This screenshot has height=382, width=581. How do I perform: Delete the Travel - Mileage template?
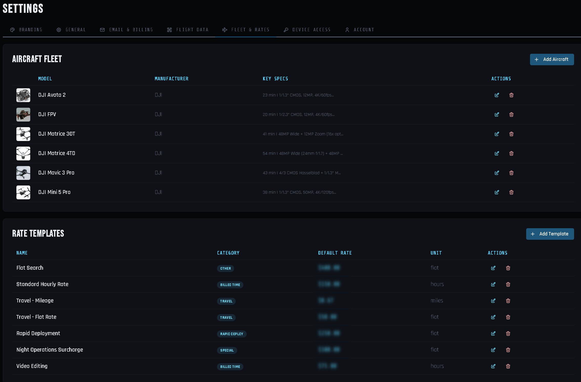tap(508, 301)
